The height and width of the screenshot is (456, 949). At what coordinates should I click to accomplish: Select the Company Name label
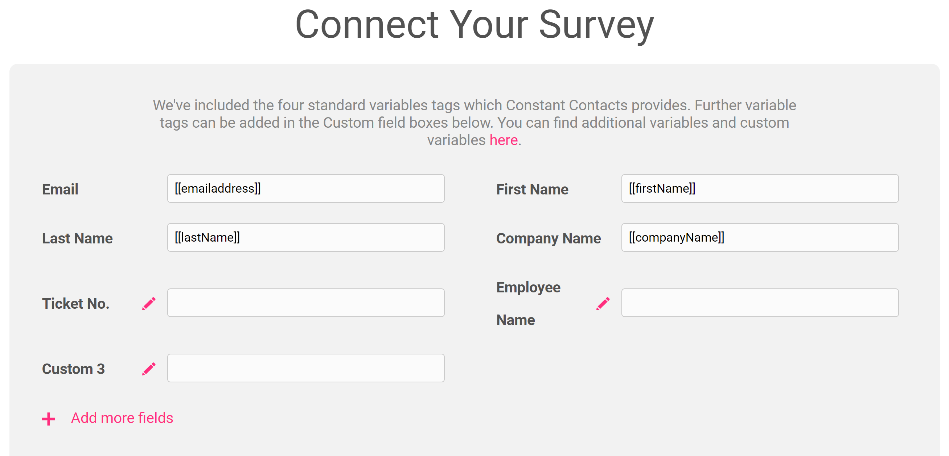[x=549, y=238]
